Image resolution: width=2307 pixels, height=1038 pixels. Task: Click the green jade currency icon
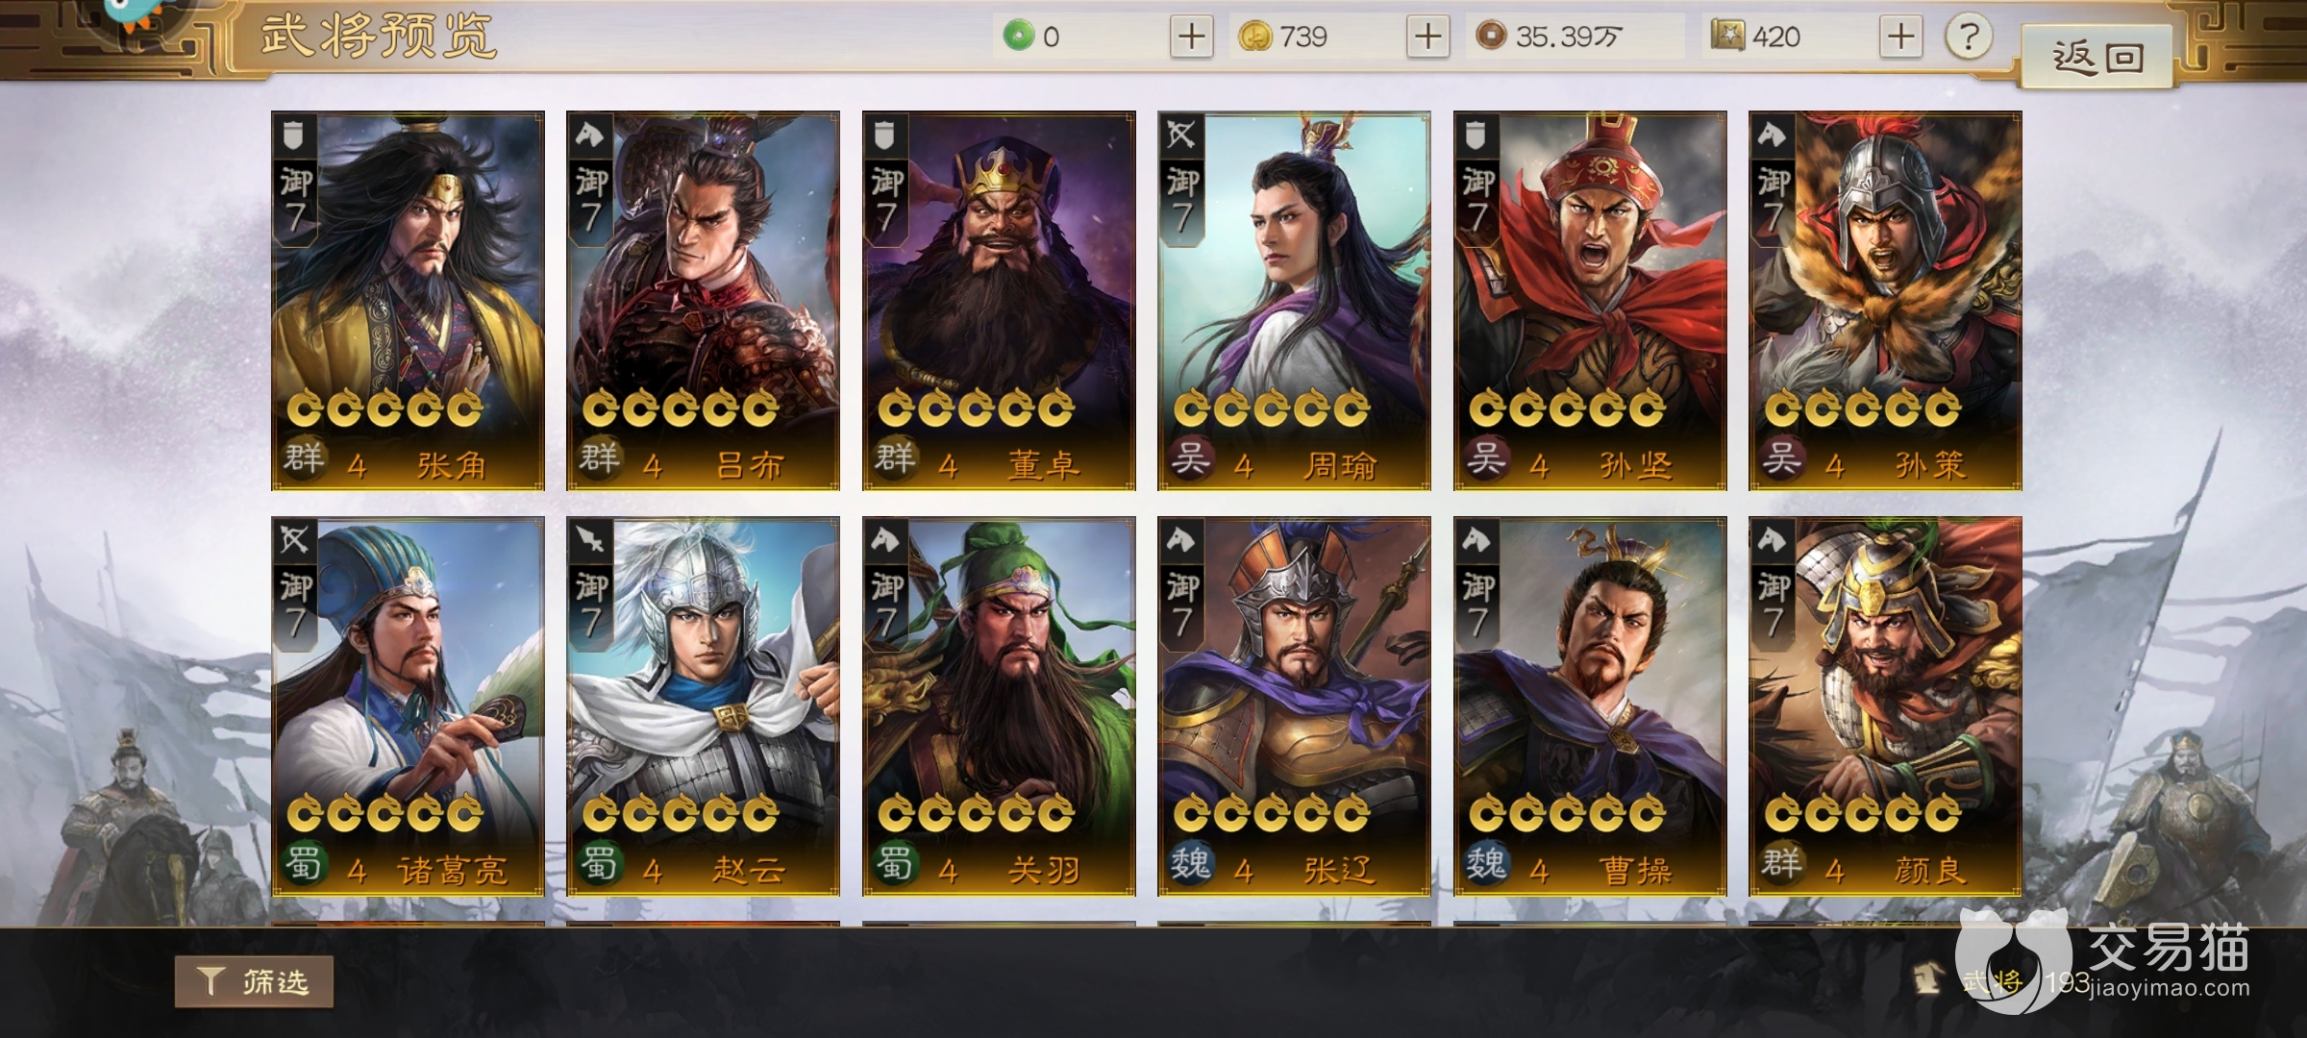click(x=1018, y=37)
